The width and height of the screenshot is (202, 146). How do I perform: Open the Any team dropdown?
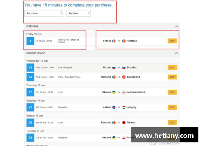pyautogui.click(x=78, y=13)
